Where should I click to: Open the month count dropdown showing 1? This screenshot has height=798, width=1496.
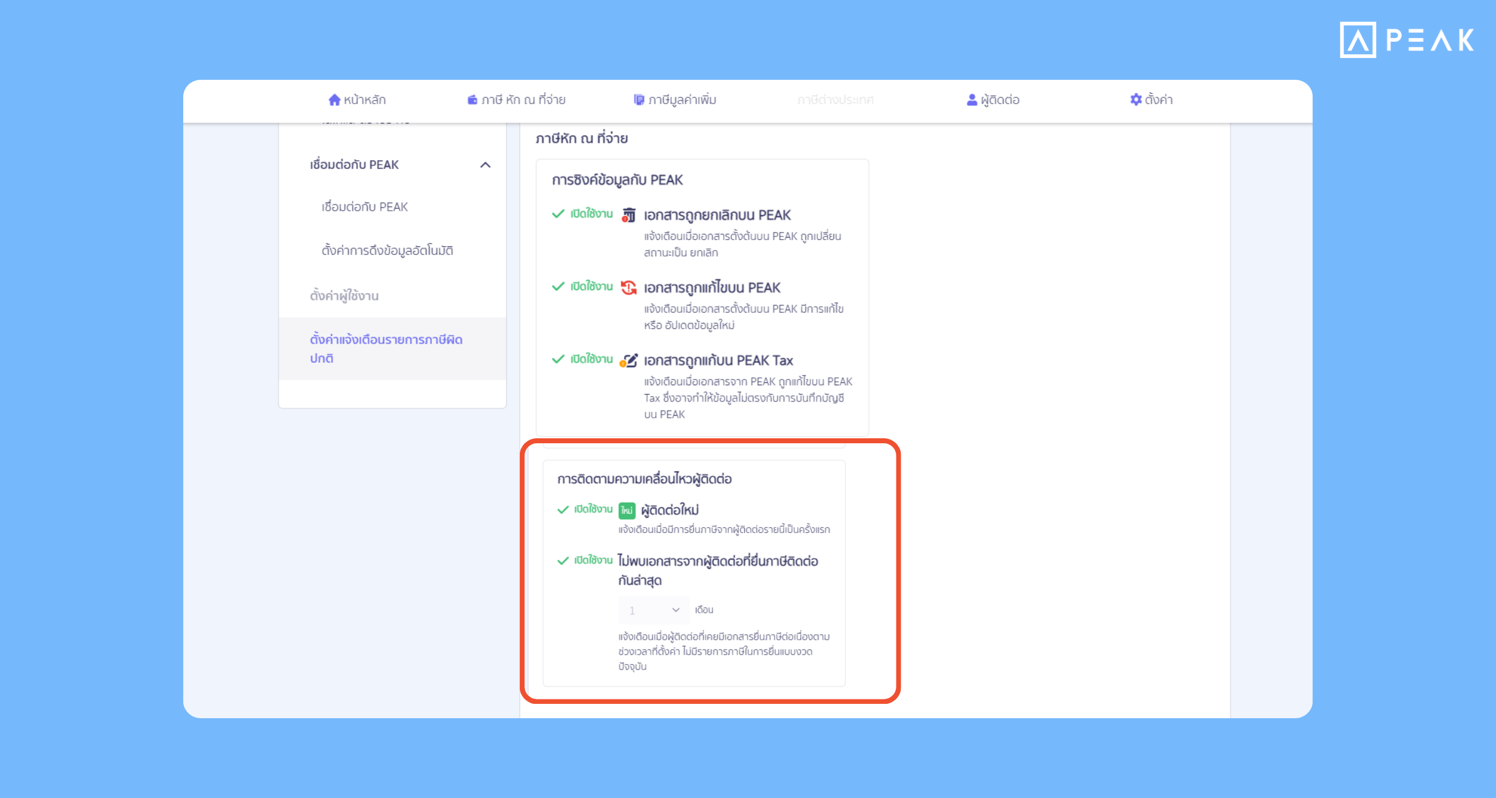click(654, 610)
